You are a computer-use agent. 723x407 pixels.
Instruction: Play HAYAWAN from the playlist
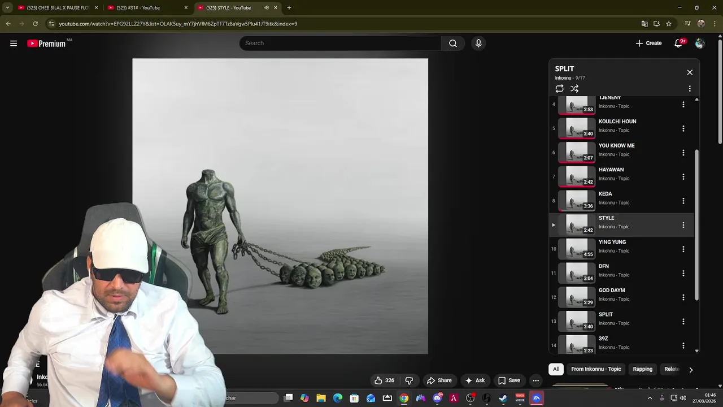[621, 177]
